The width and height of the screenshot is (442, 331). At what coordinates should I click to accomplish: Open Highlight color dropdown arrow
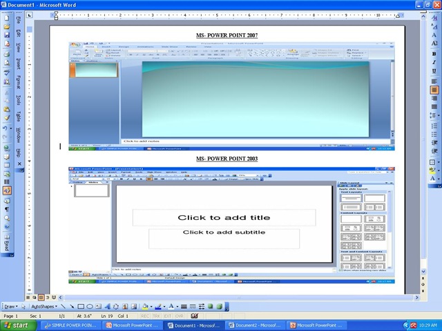click(x=439, y=170)
